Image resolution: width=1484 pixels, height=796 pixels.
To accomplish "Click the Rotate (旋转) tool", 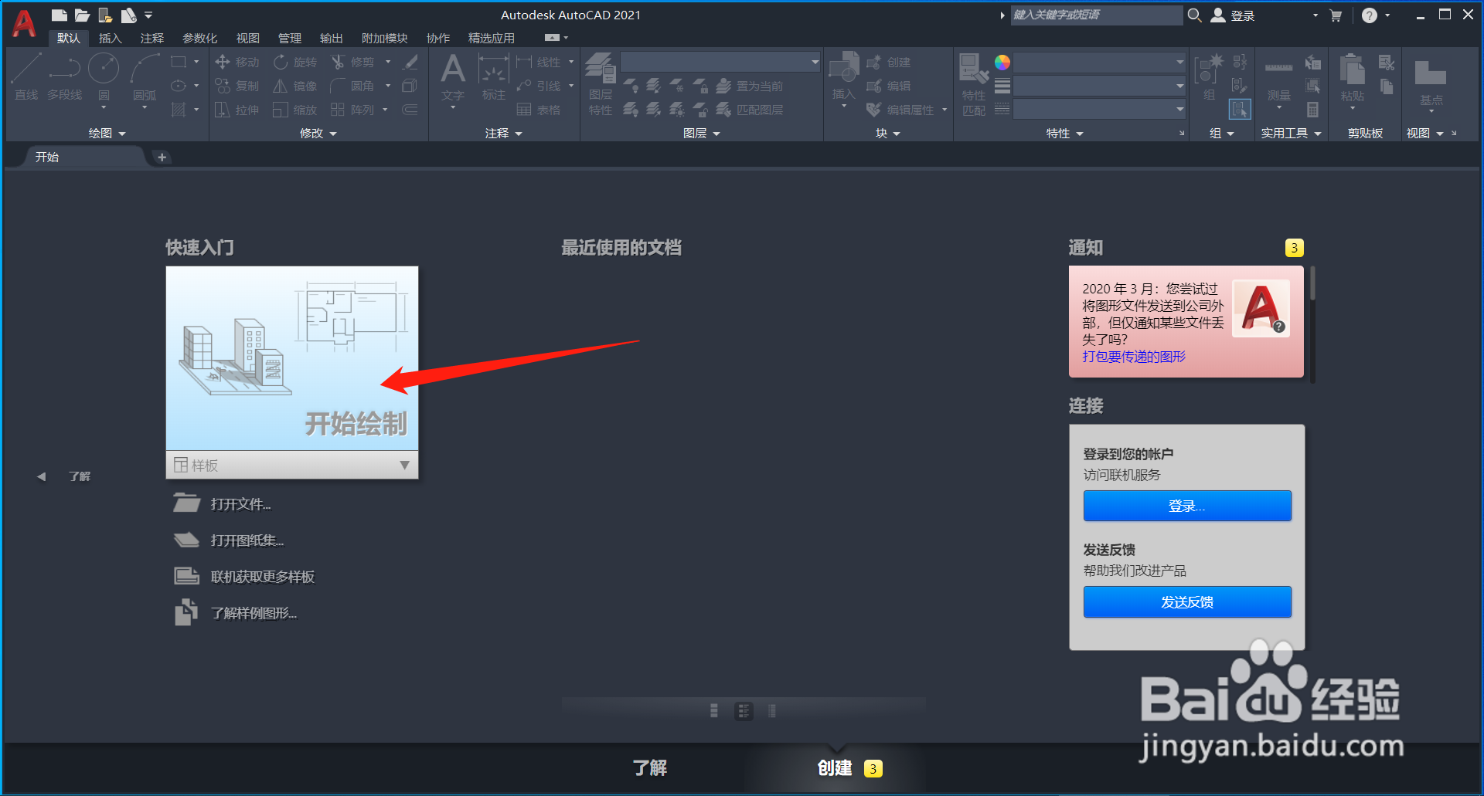I will coord(295,62).
